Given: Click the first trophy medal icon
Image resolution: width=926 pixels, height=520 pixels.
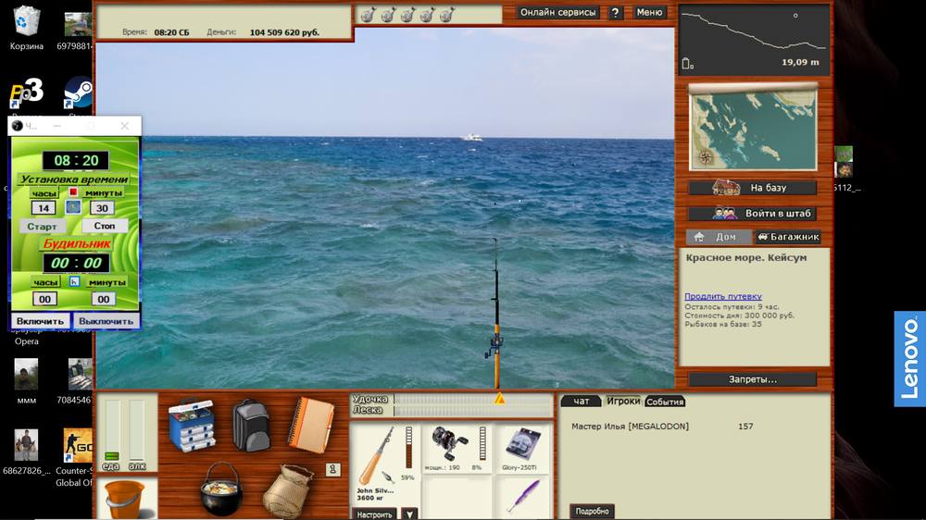Looking at the screenshot, I should (x=368, y=15).
